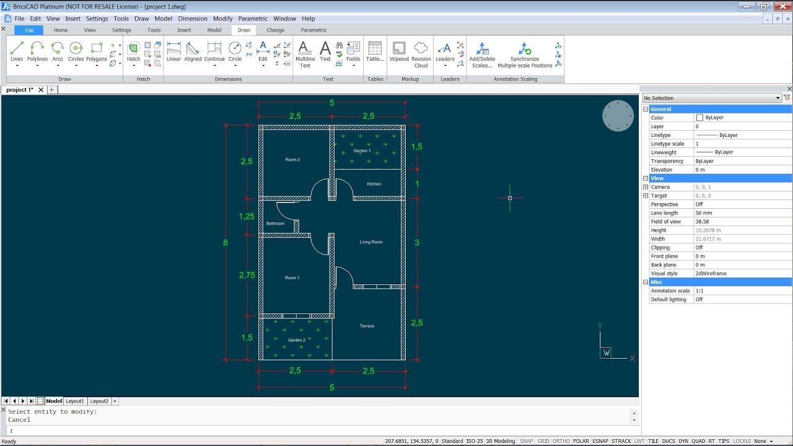Screen dimensions: 793x446
Task: Collapse the View properties section
Action: pos(646,178)
